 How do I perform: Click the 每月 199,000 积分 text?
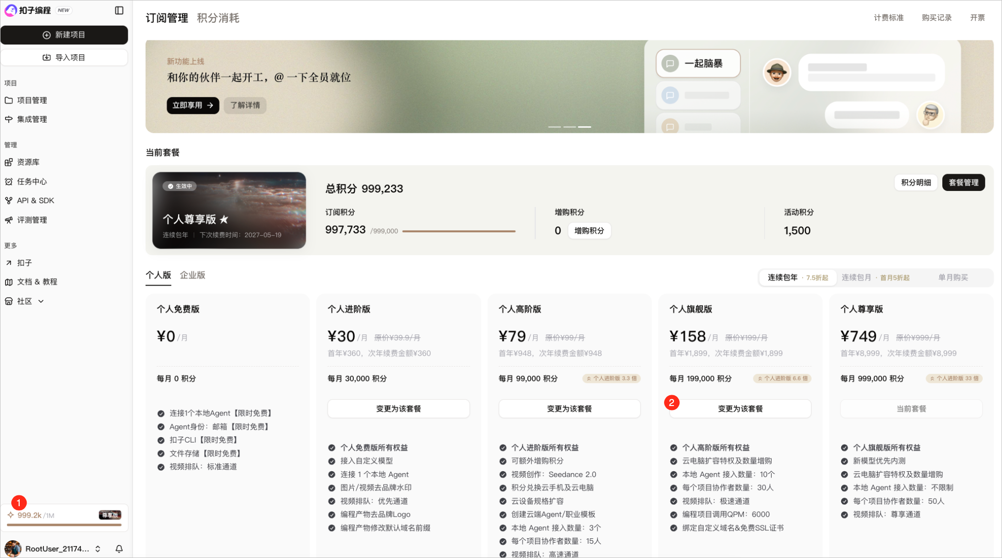pyautogui.click(x=701, y=378)
